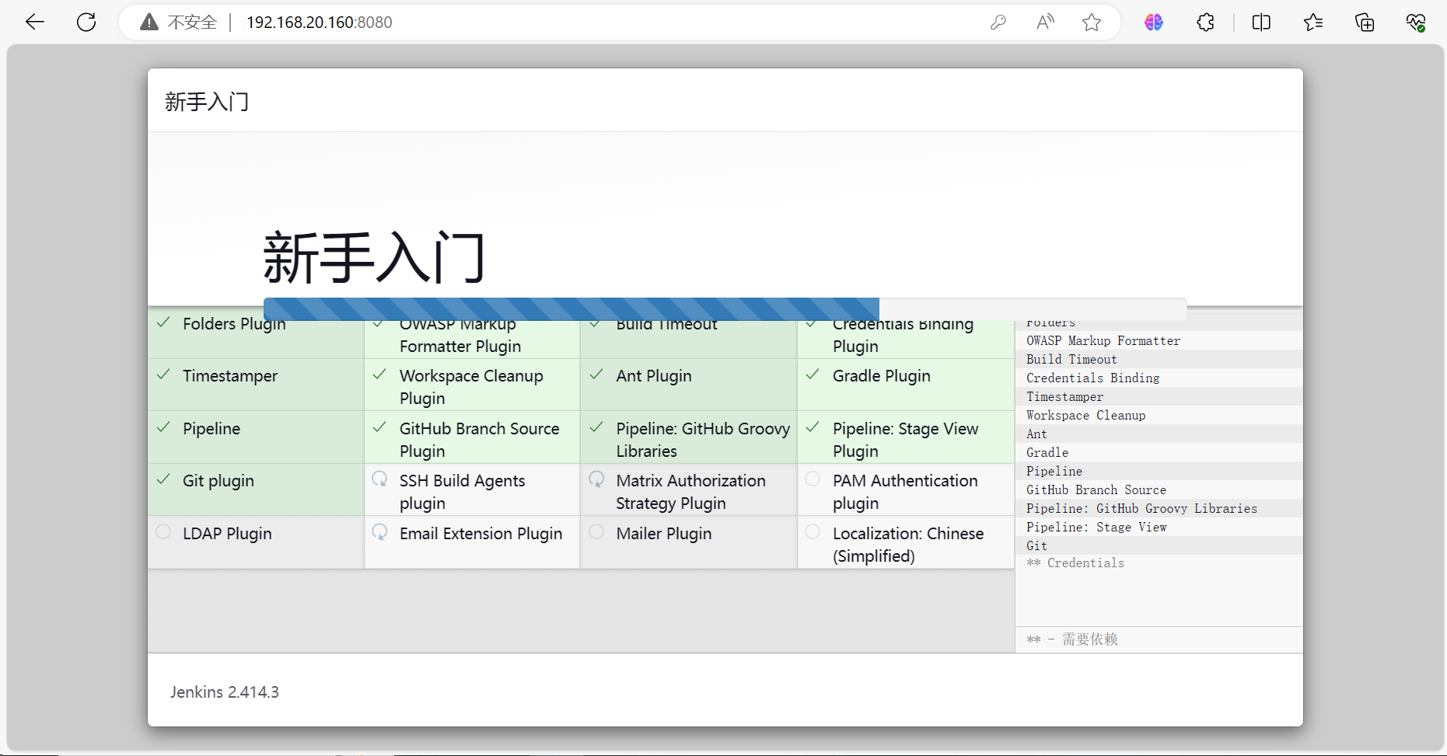The image size is (1447, 756).
Task: Click the Mailer Plugin label
Action: click(x=664, y=534)
